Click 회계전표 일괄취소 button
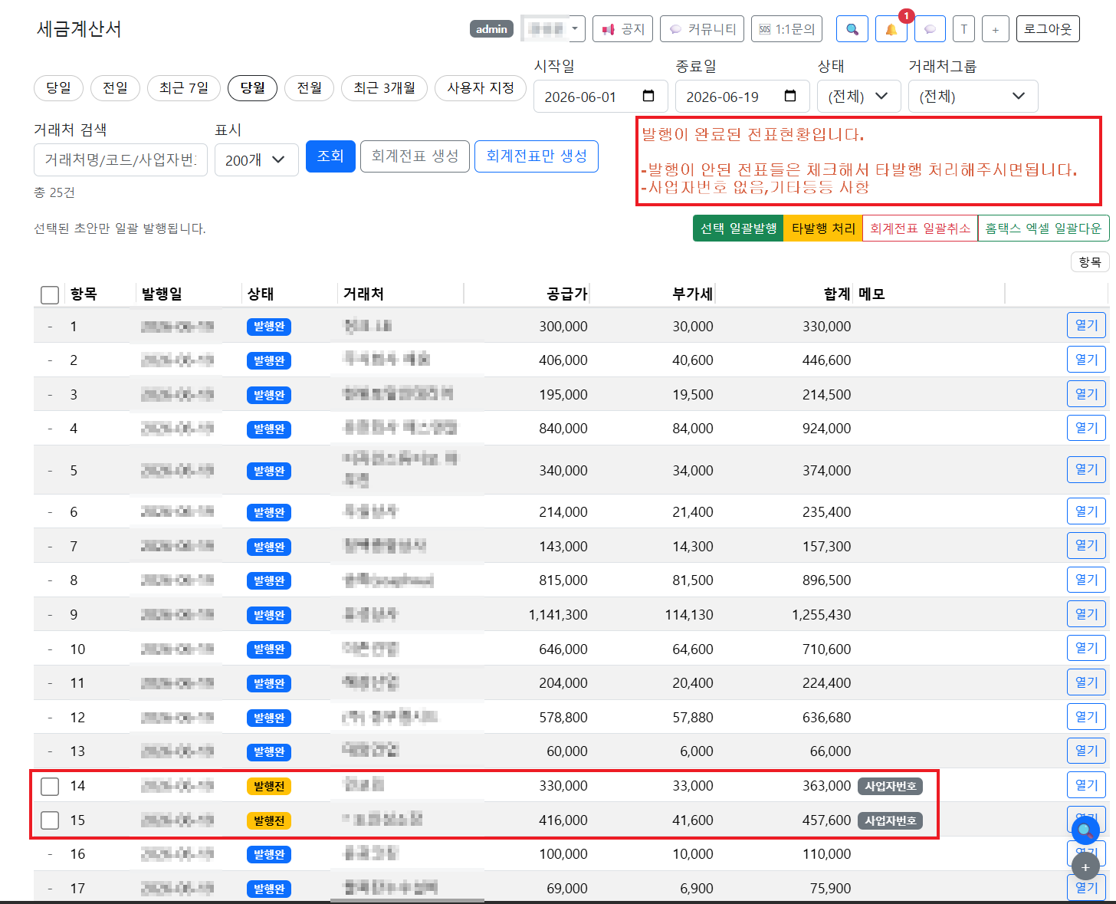The height and width of the screenshot is (904, 1116). tap(920, 228)
